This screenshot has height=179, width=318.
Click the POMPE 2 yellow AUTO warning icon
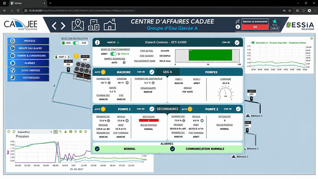tap(190, 109)
